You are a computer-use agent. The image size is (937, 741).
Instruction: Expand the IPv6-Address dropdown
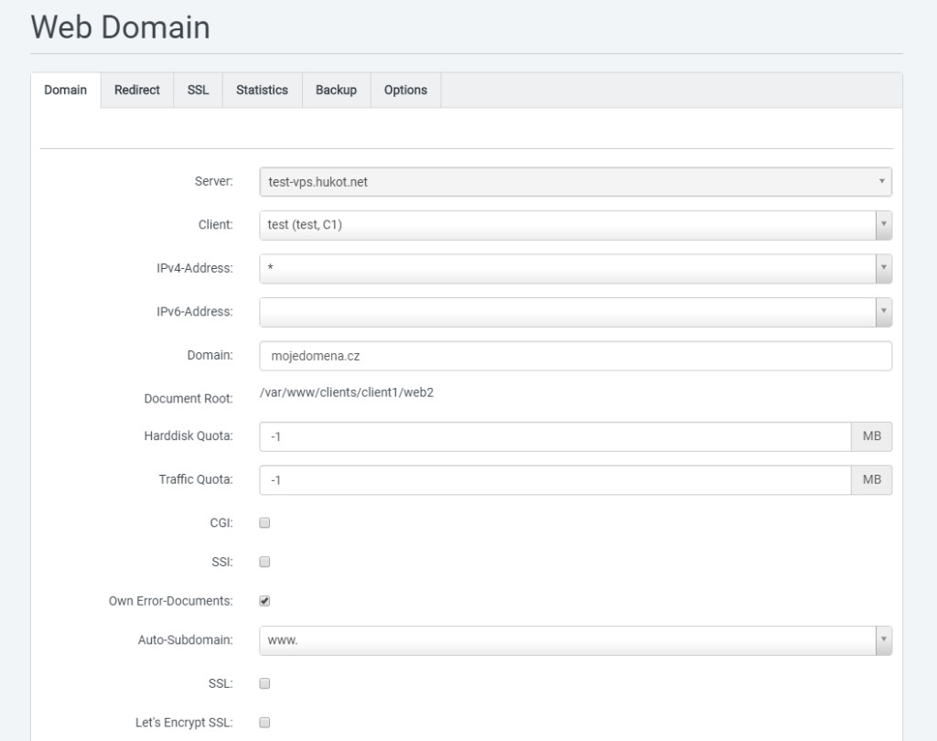[575, 312]
